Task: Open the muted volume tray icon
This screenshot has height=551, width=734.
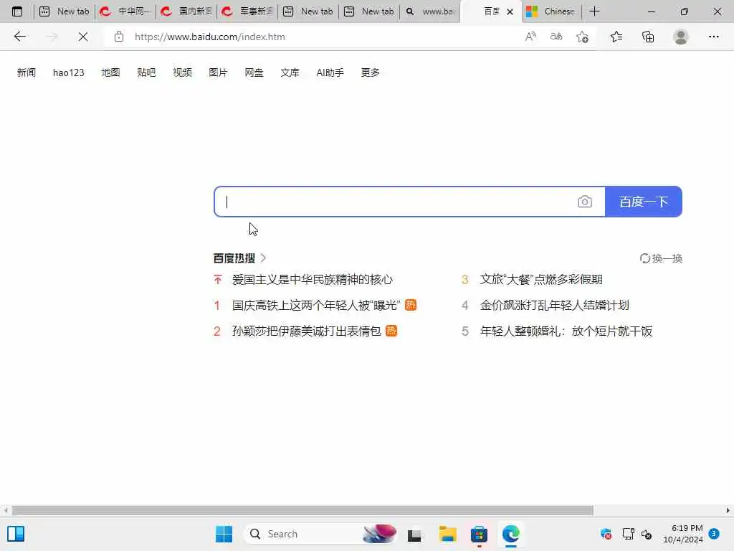Action: coord(647,534)
